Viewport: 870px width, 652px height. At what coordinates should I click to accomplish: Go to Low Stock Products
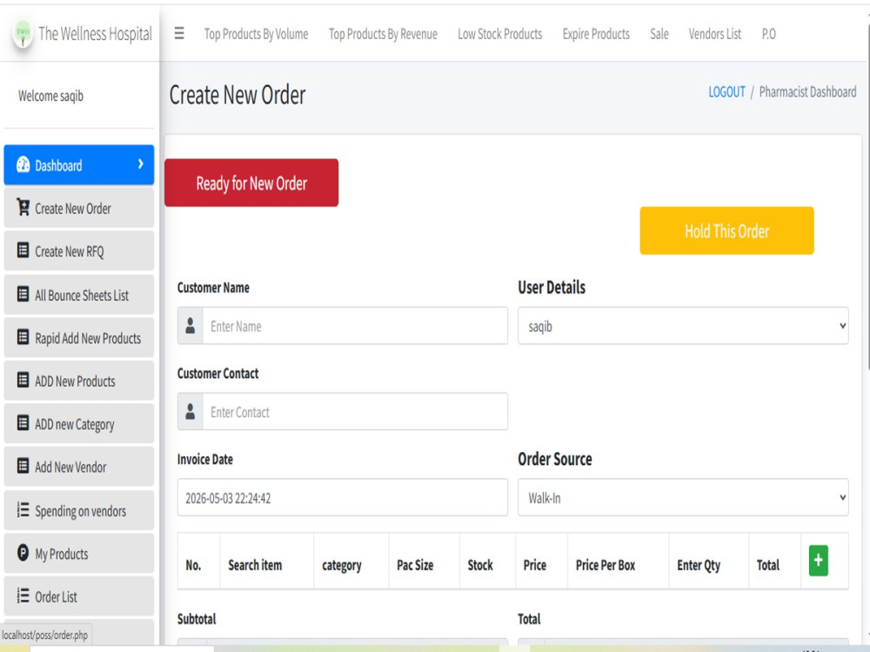(x=500, y=34)
